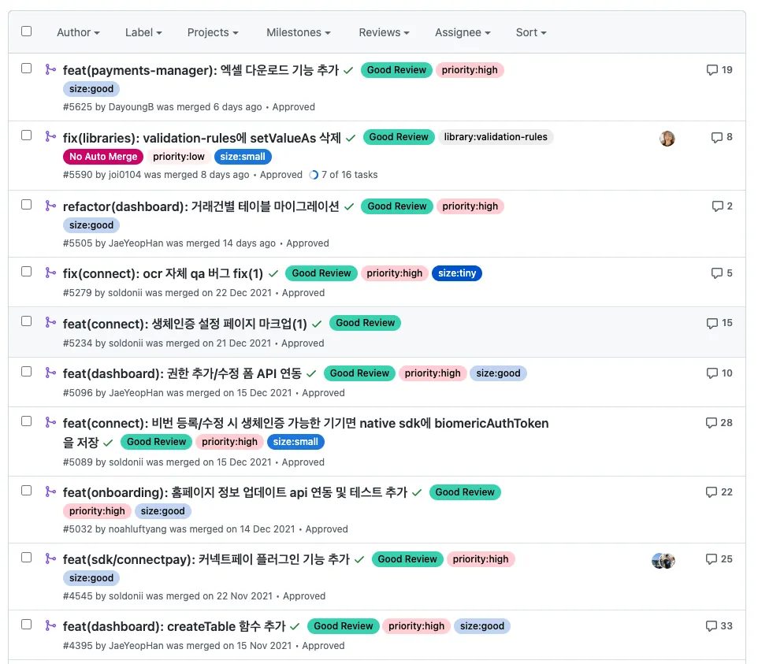Click stacked assignee avatars on connectpay PR
The image size is (758, 664).
(x=663, y=561)
